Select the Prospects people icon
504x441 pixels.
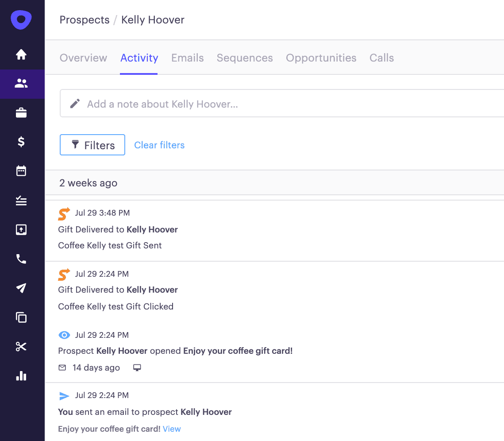(21, 83)
